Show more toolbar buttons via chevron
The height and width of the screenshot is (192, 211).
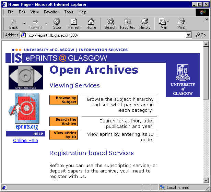click(x=207, y=20)
